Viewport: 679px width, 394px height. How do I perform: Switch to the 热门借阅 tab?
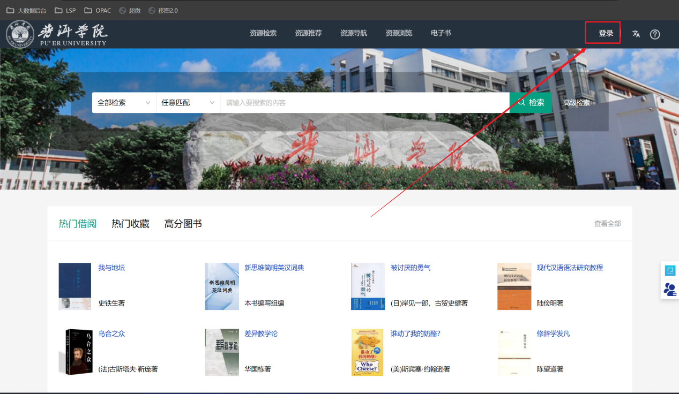[78, 224]
